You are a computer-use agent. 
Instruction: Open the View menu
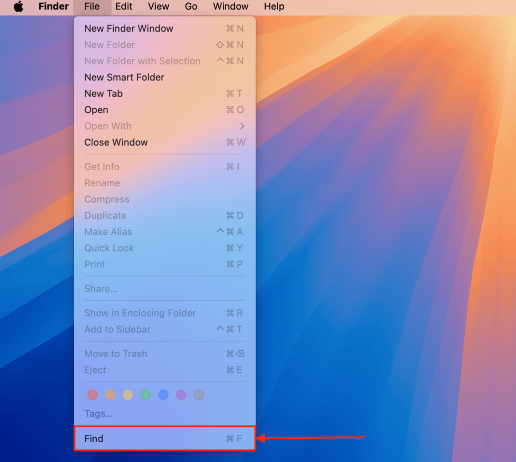coord(158,7)
